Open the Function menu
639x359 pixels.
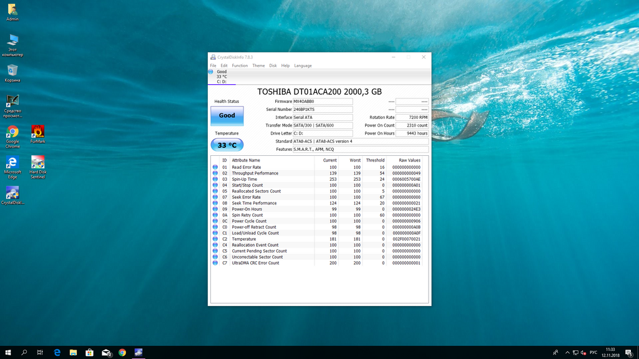click(240, 65)
